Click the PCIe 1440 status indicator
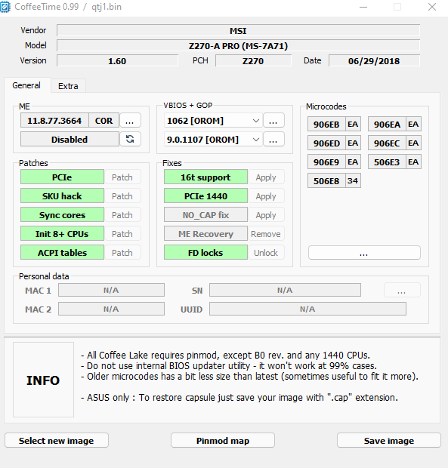Screen dimensions: 448x468 pyautogui.click(x=205, y=196)
